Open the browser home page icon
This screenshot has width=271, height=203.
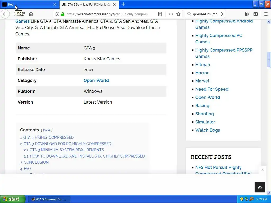pyautogui.click(x=31, y=14)
